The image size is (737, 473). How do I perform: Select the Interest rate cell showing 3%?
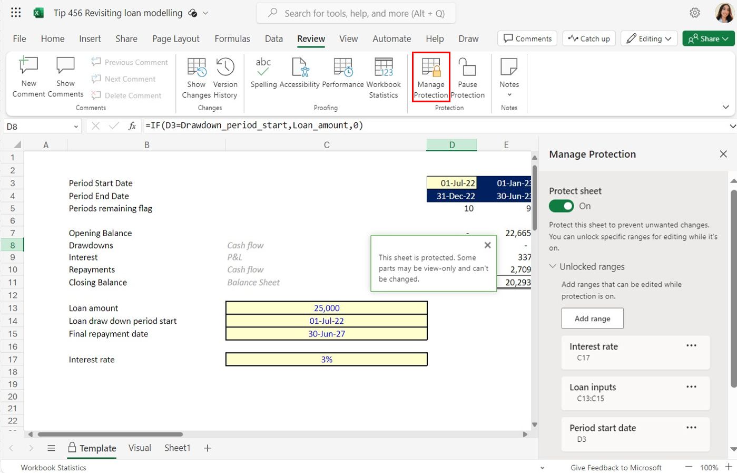click(x=326, y=360)
